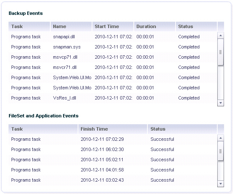Sort Backup Events by Task column

(29, 26)
